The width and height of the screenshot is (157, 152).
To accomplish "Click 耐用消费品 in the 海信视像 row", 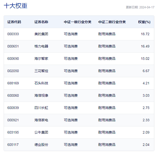I will pyautogui.click(x=107, y=95).
